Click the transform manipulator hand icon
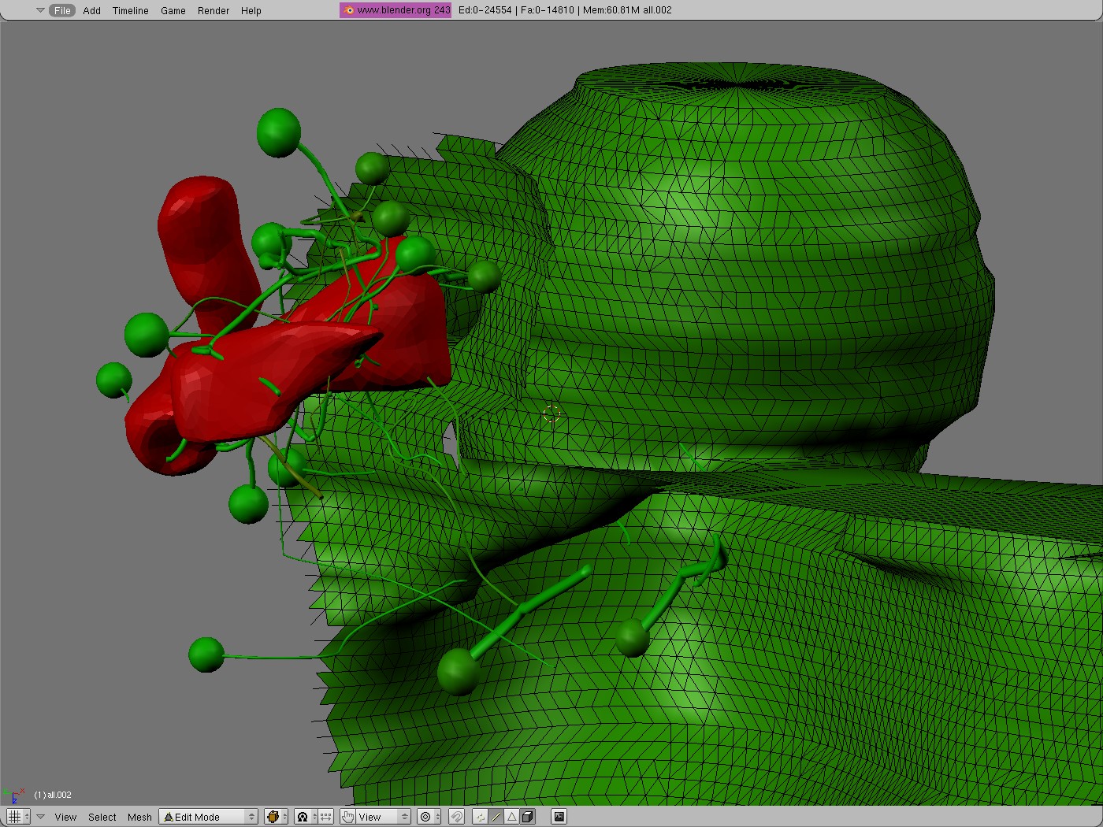The height and width of the screenshot is (827, 1103). point(348,817)
